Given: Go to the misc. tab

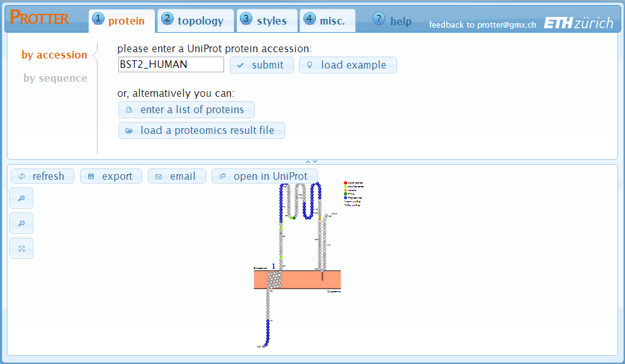Looking at the screenshot, I should click(x=327, y=21).
